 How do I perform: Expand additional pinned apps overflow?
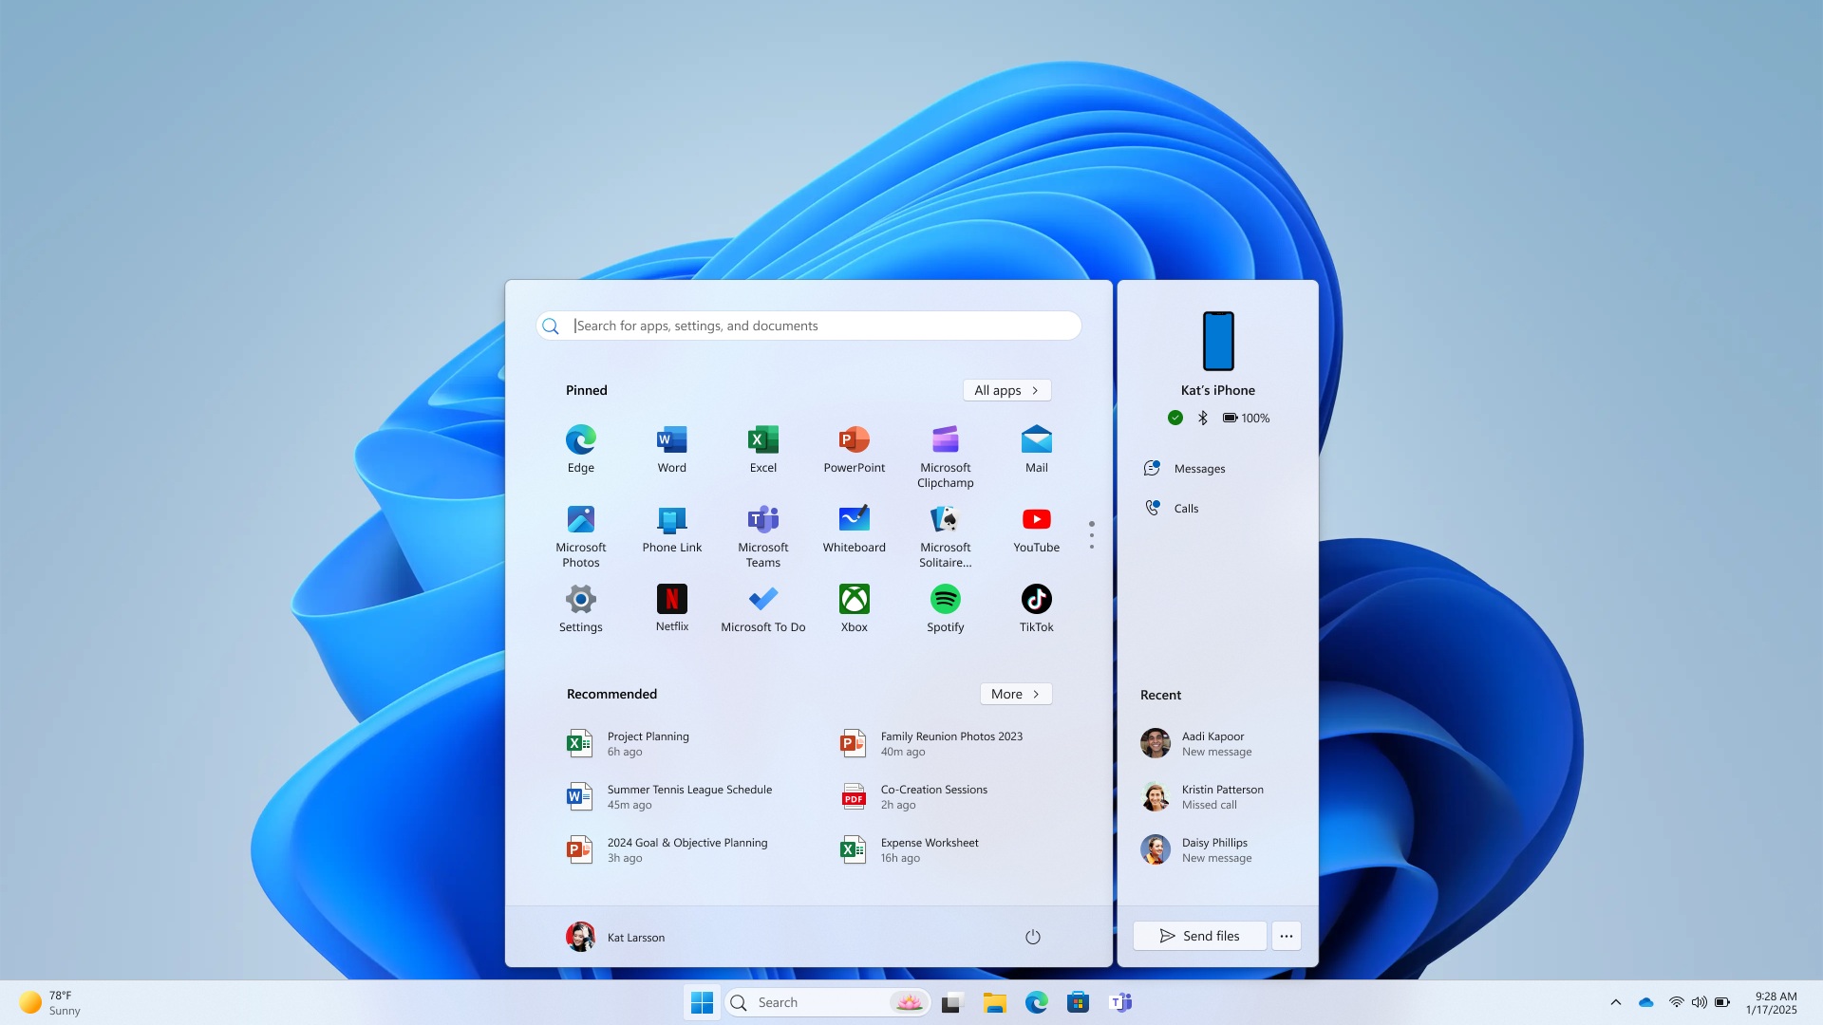[1091, 534]
